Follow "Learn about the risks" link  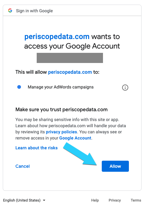coord(36,148)
